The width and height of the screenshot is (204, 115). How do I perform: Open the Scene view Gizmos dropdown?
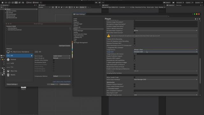coord(83,7)
